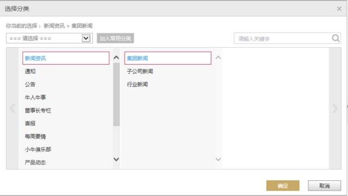Select 子公司新闻 subcategory
The width and height of the screenshot is (348, 196).
140,71
